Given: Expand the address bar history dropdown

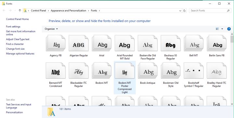Looking at the screenshot, I should pos(180,11).
